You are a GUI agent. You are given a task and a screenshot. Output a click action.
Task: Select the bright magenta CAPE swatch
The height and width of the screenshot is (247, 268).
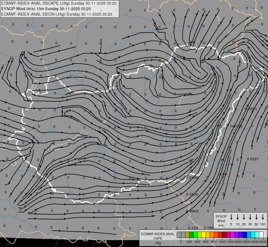pos(232,235)
